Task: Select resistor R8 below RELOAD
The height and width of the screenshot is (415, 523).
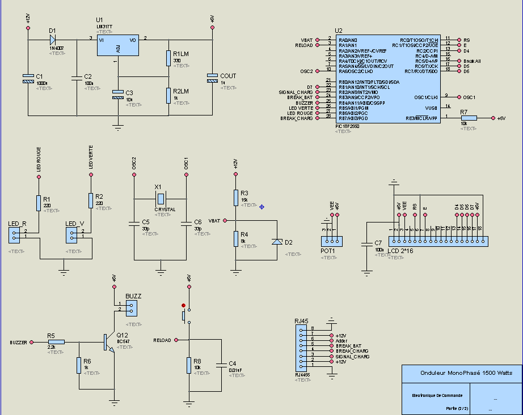Action: coord(189,365)
